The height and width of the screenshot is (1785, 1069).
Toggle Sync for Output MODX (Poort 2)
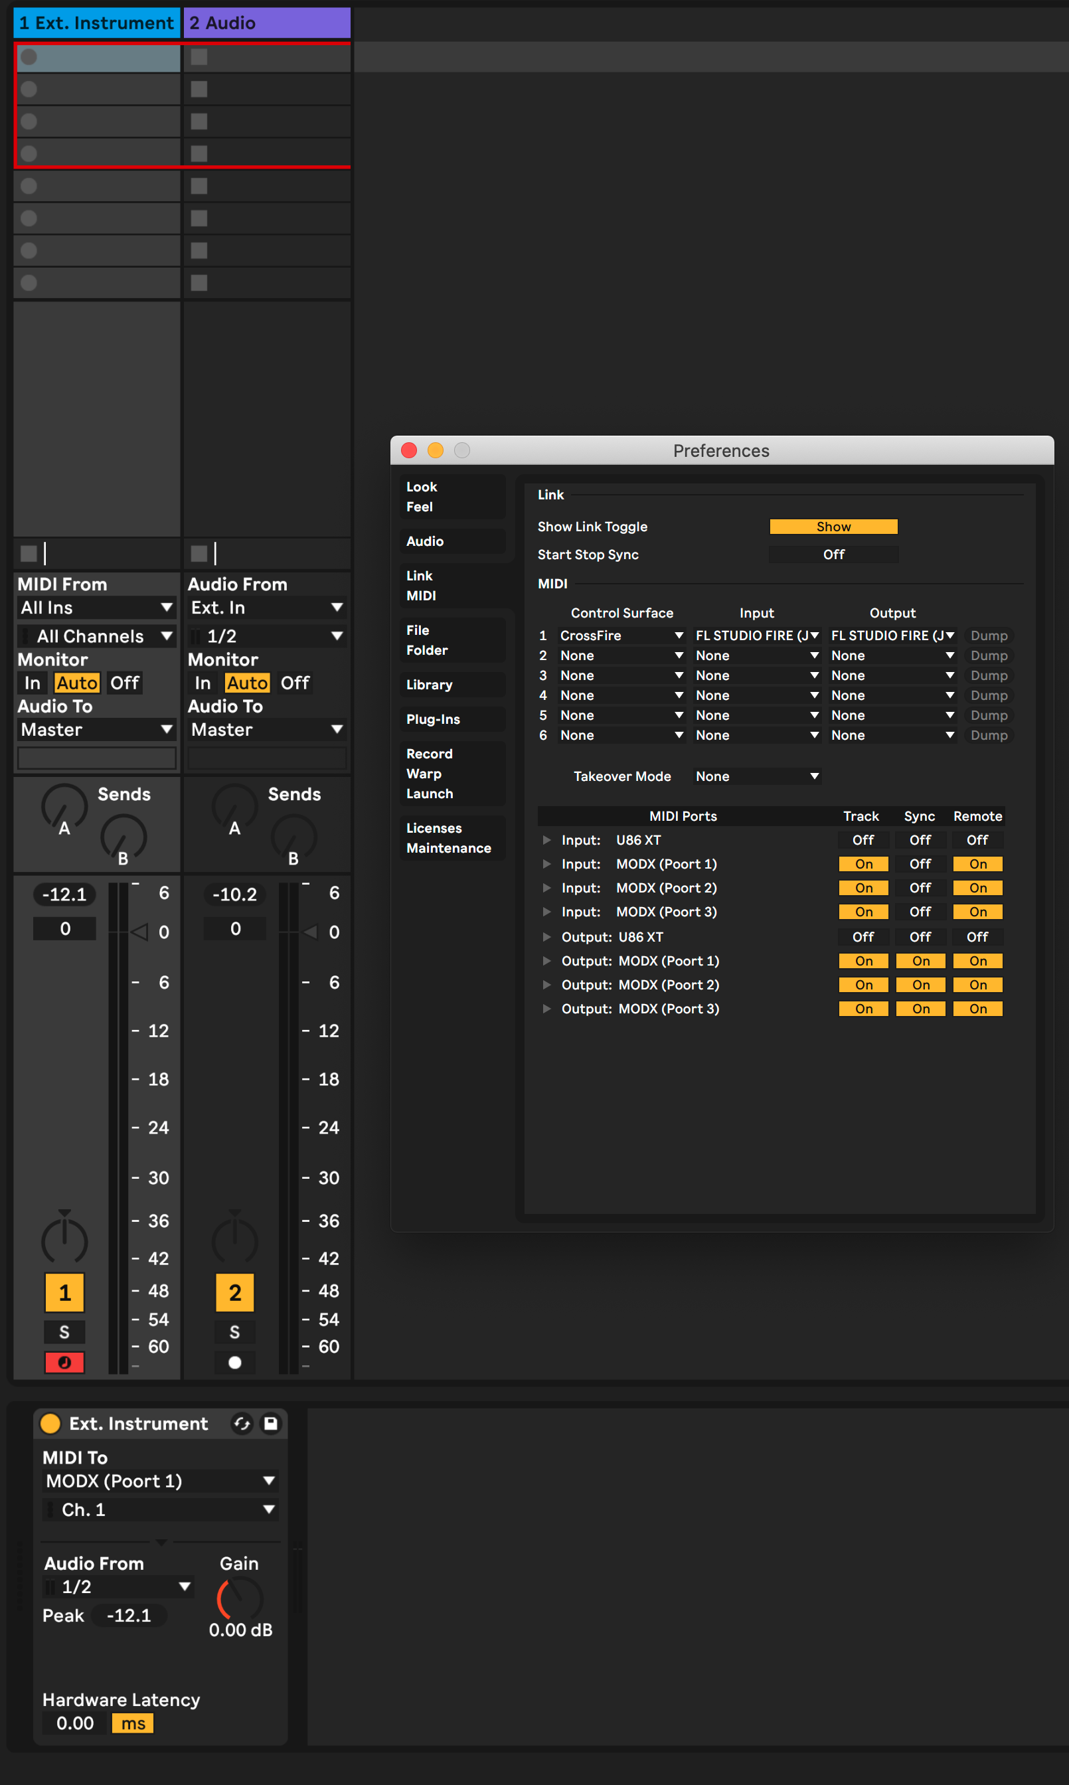point(920,985)
